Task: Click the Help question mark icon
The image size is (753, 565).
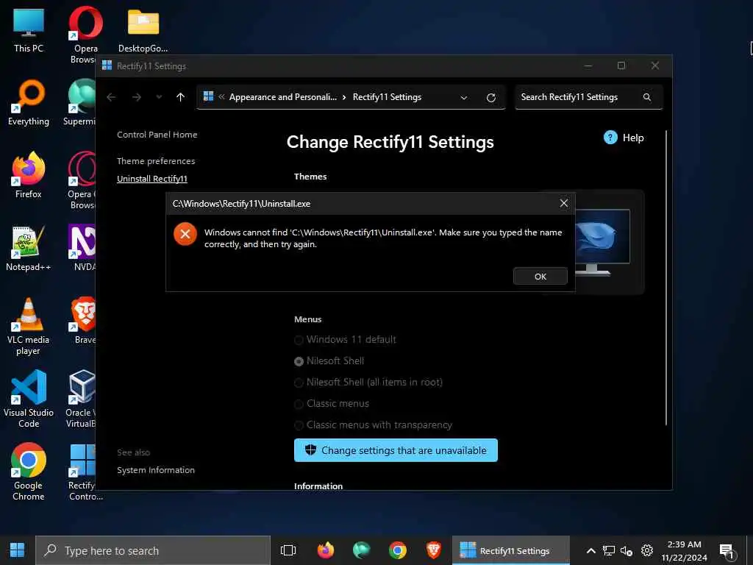Action: pos(610,138)
